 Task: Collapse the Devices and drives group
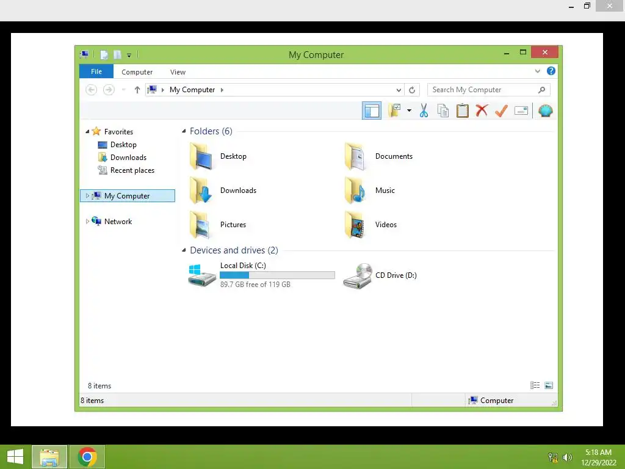tap(184, 250)
